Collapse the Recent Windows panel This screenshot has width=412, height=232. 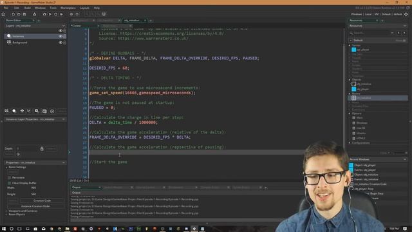click(x=405, y=159)
